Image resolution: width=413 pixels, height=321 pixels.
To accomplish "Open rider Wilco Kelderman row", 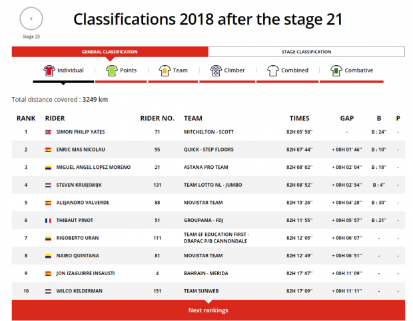I will coord(208,291).
